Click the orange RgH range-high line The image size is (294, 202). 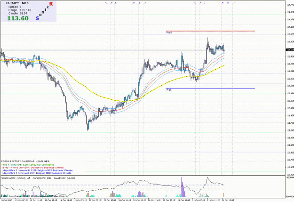point(210,31)
